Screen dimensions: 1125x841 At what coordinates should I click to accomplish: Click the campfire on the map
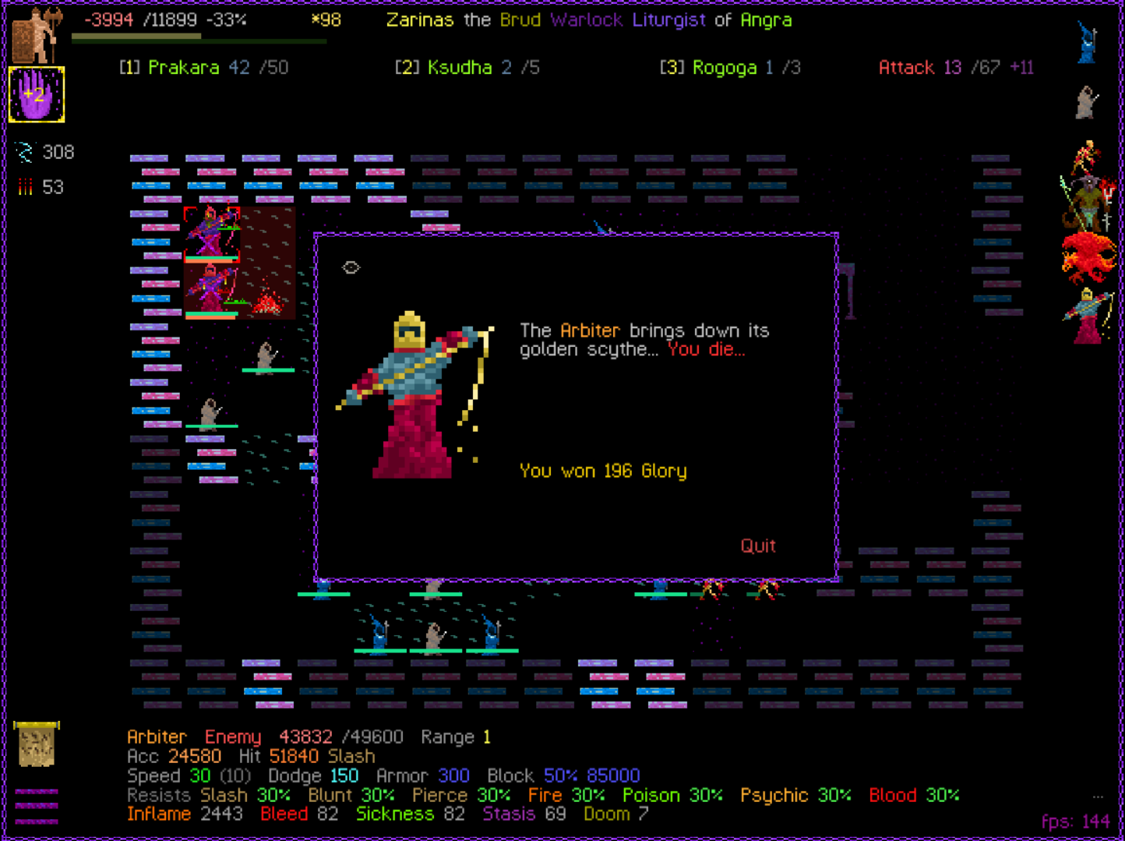pyautogui.click(x=267, y=300)
